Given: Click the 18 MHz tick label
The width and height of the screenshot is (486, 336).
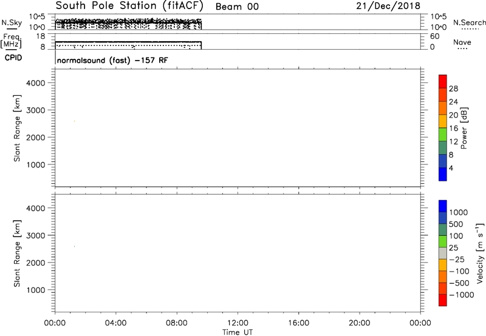Looking at the screenshot, I should tap(41, 36).
